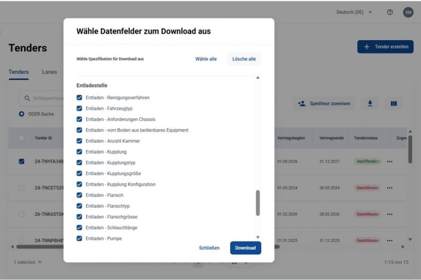Click the table horizontal scrollbar
Viewport: 421px width, 280px height.
click(148, 247)
